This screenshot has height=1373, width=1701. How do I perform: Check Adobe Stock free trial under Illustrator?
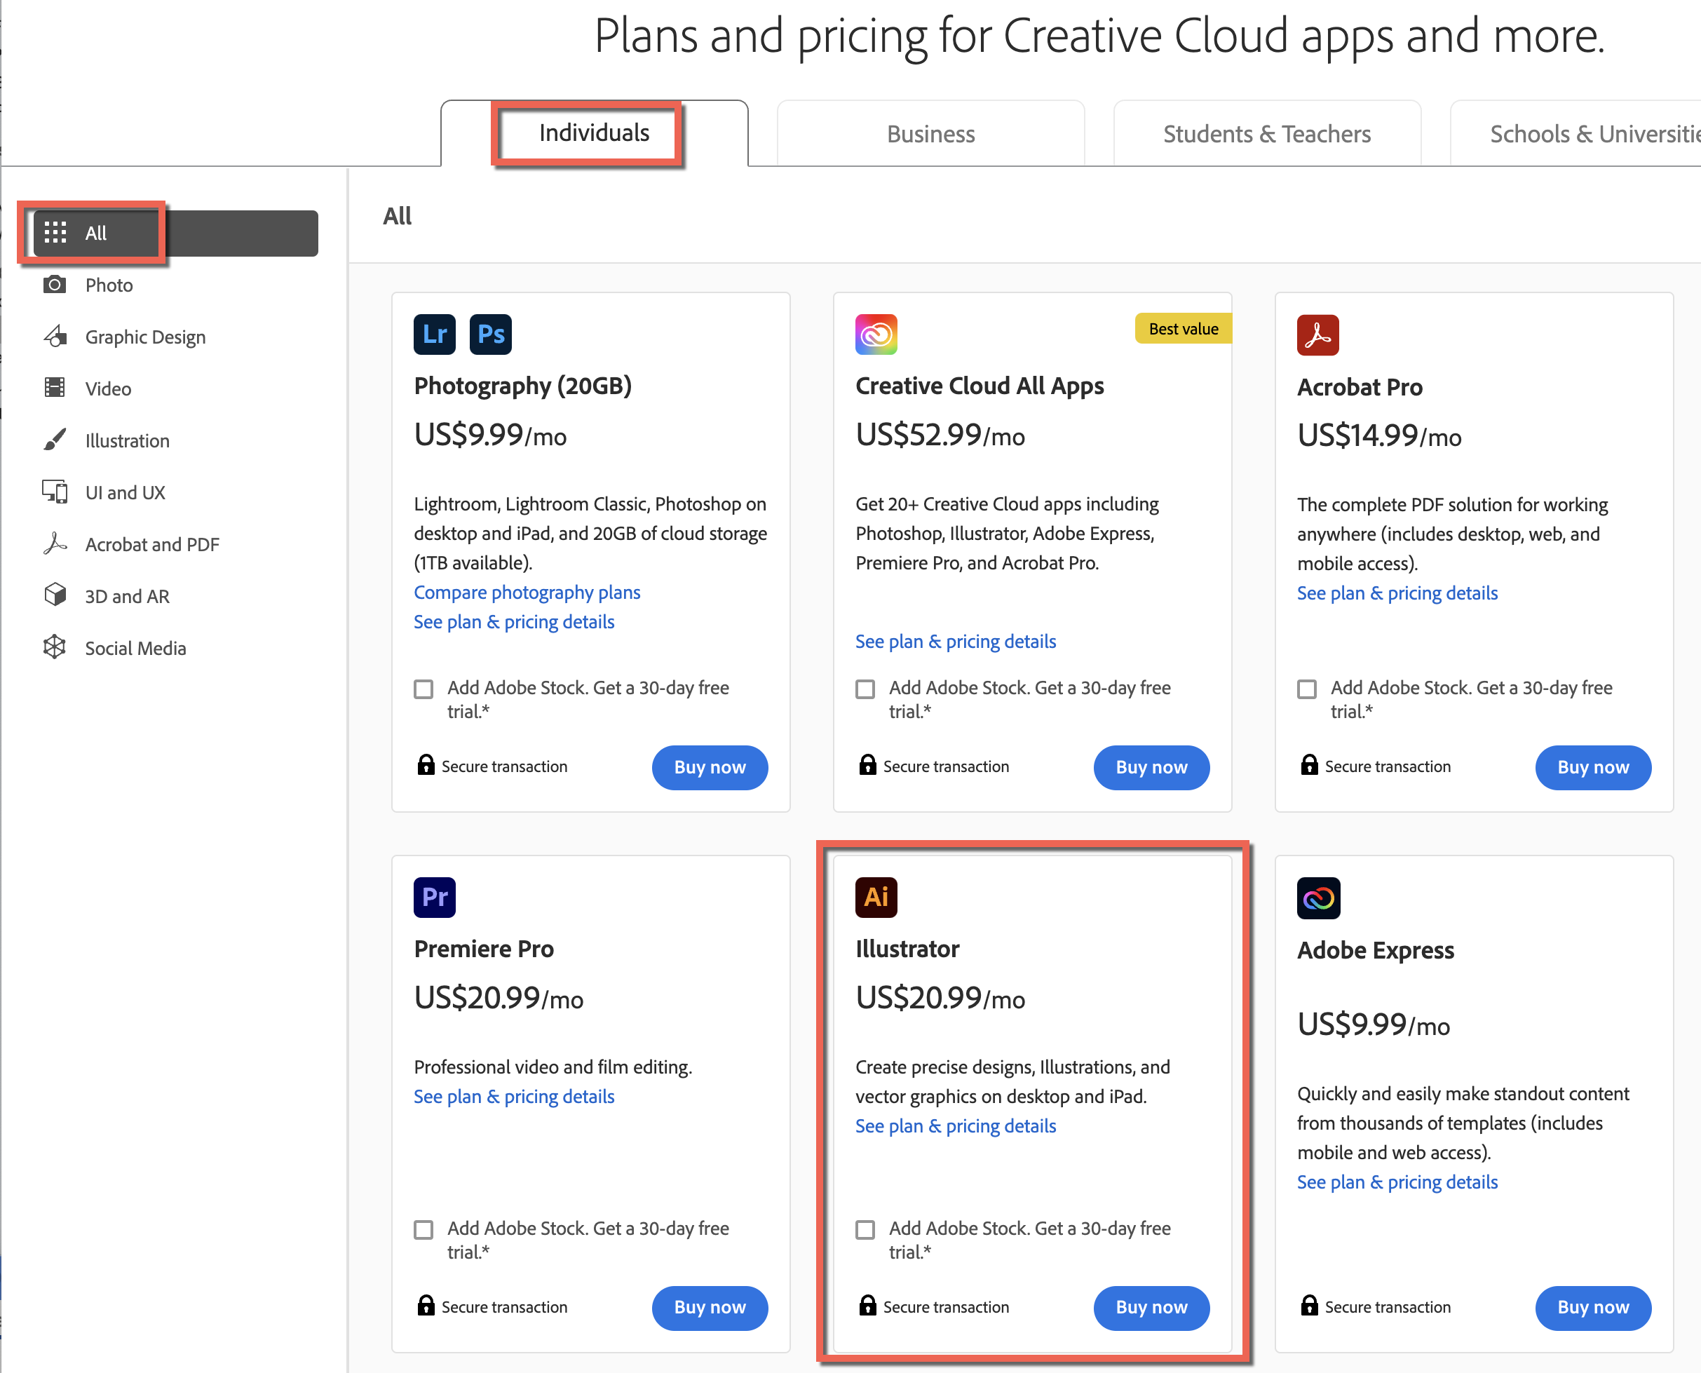(866, 1230)
